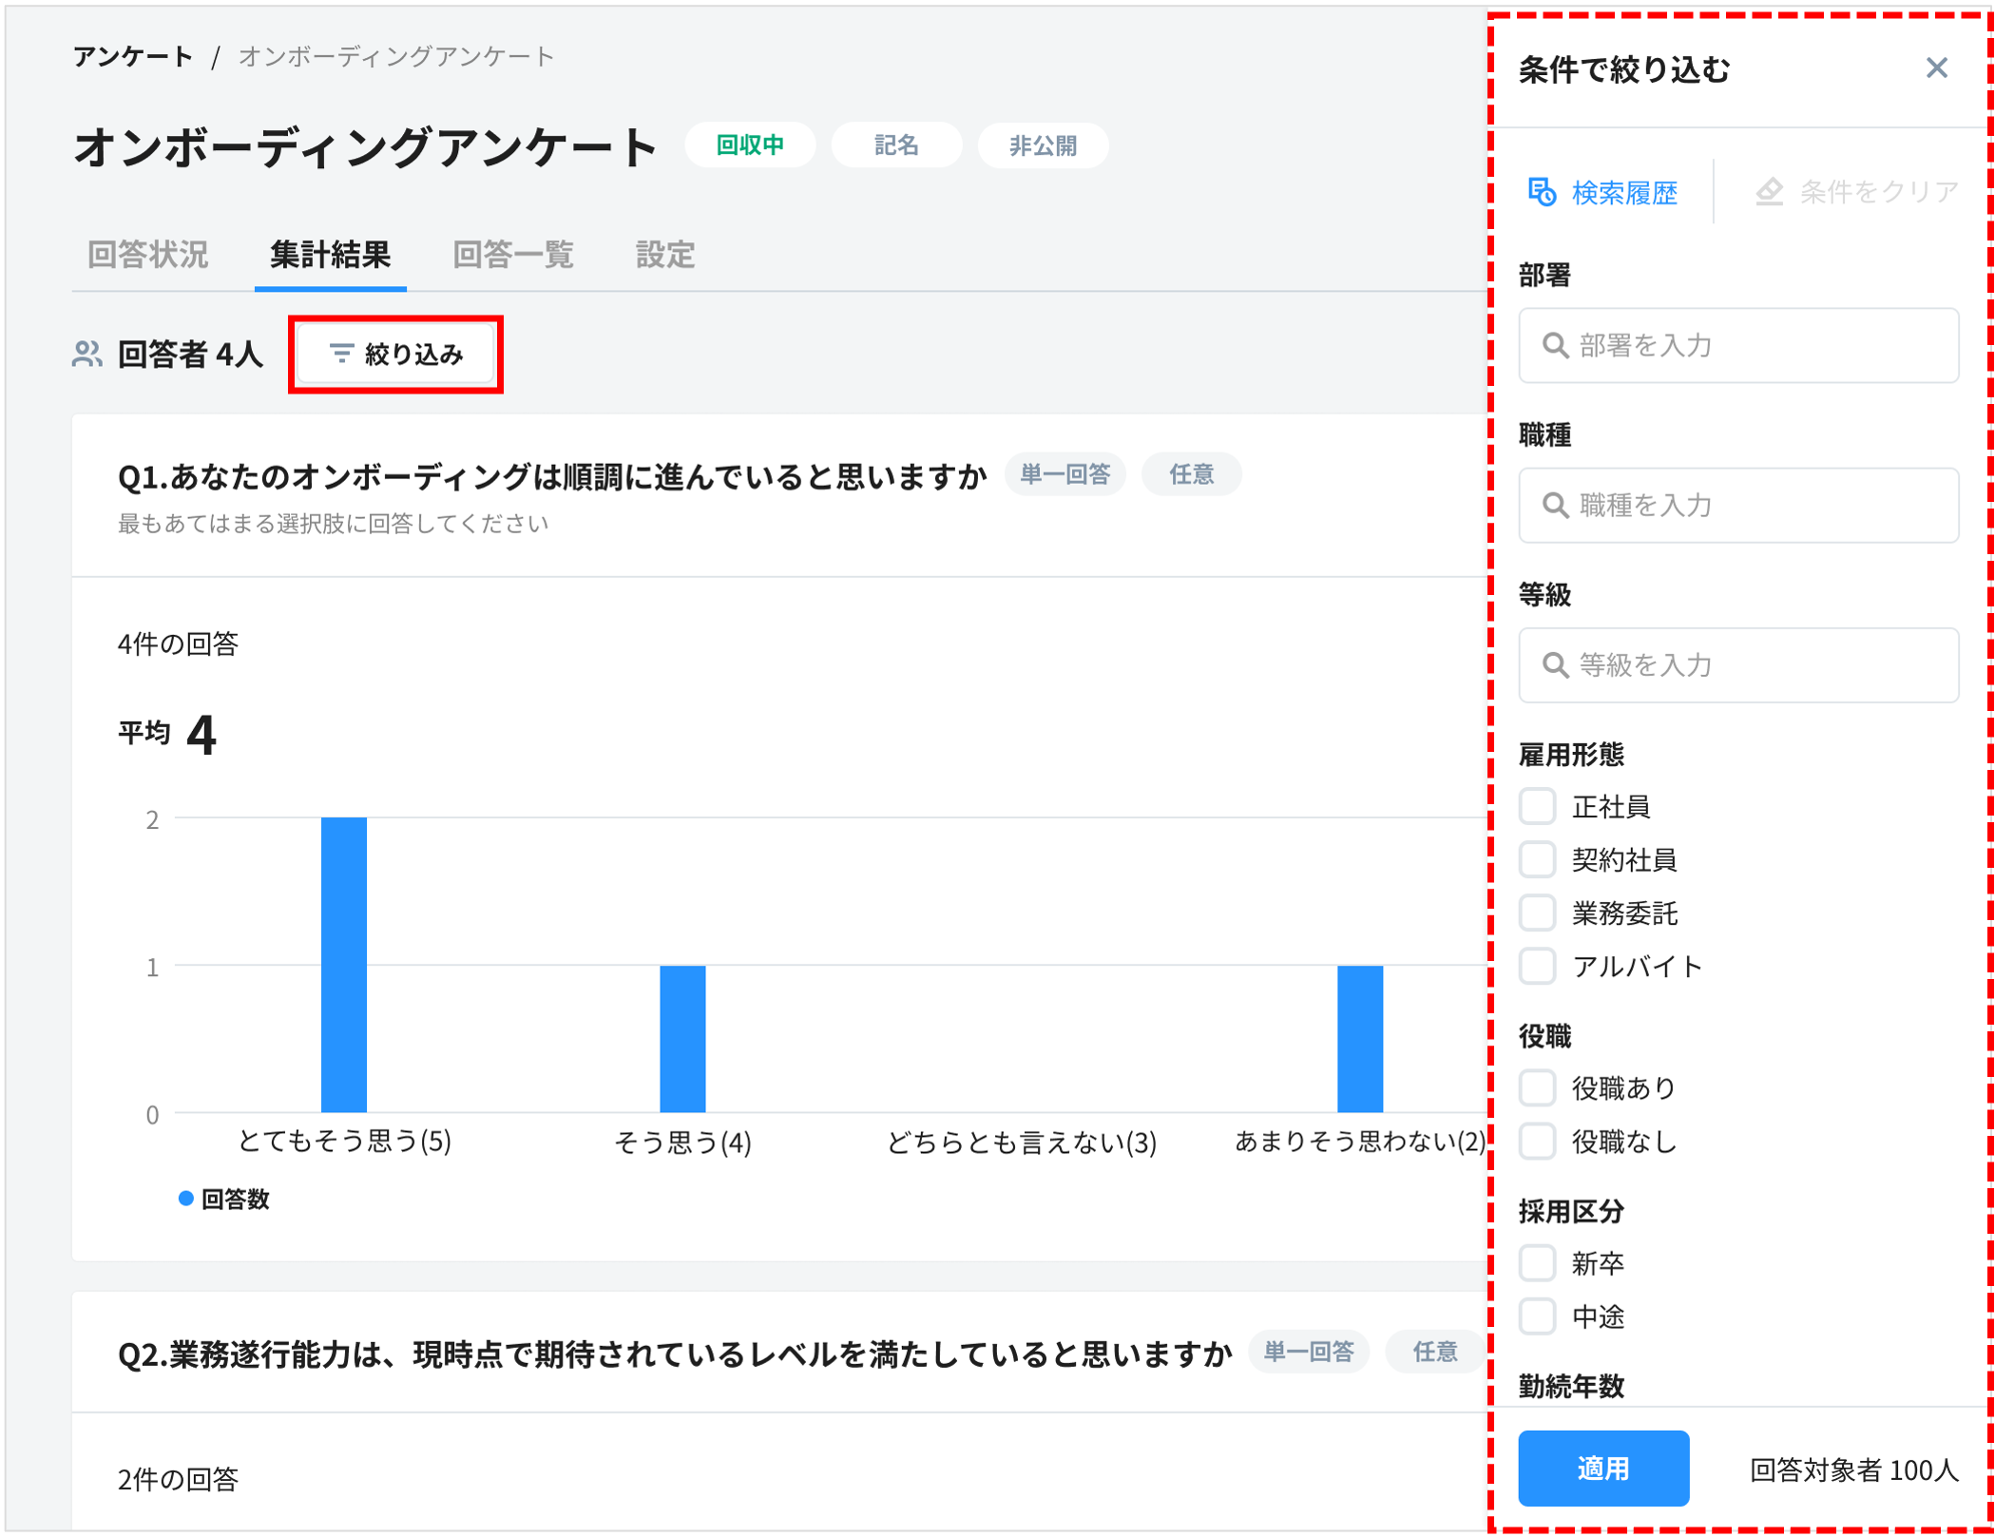Click the magnifier icon in the 部署 field
The image size is (1995, 1537).
1556,346
